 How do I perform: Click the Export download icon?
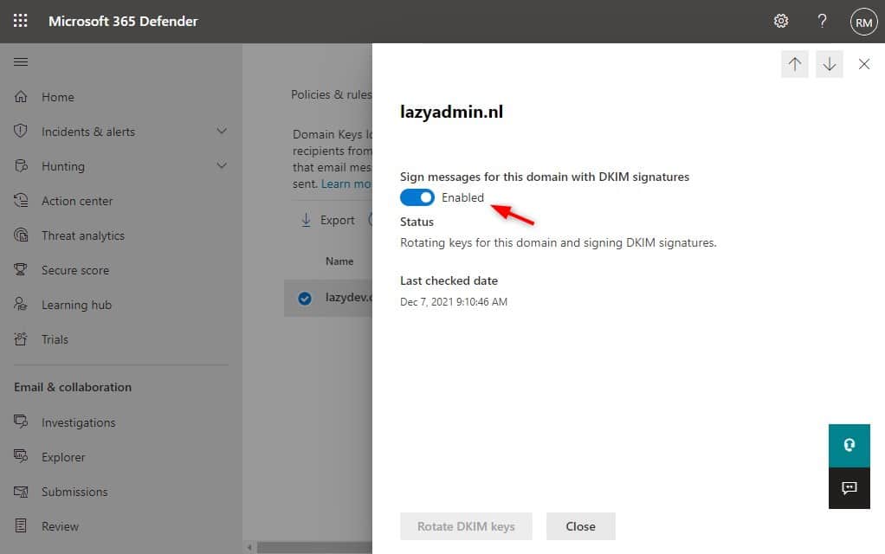(x=306, y=220)
